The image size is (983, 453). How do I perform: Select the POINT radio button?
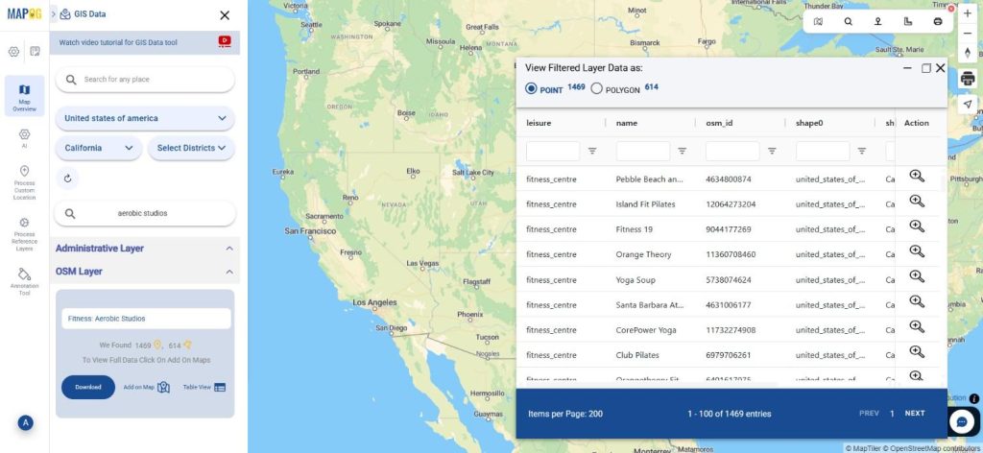click(x=531, y=89)
